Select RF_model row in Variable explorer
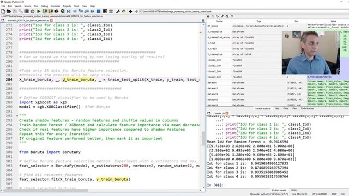The width and height of the screenshot is (349, 196). click(x=278, y=26)
